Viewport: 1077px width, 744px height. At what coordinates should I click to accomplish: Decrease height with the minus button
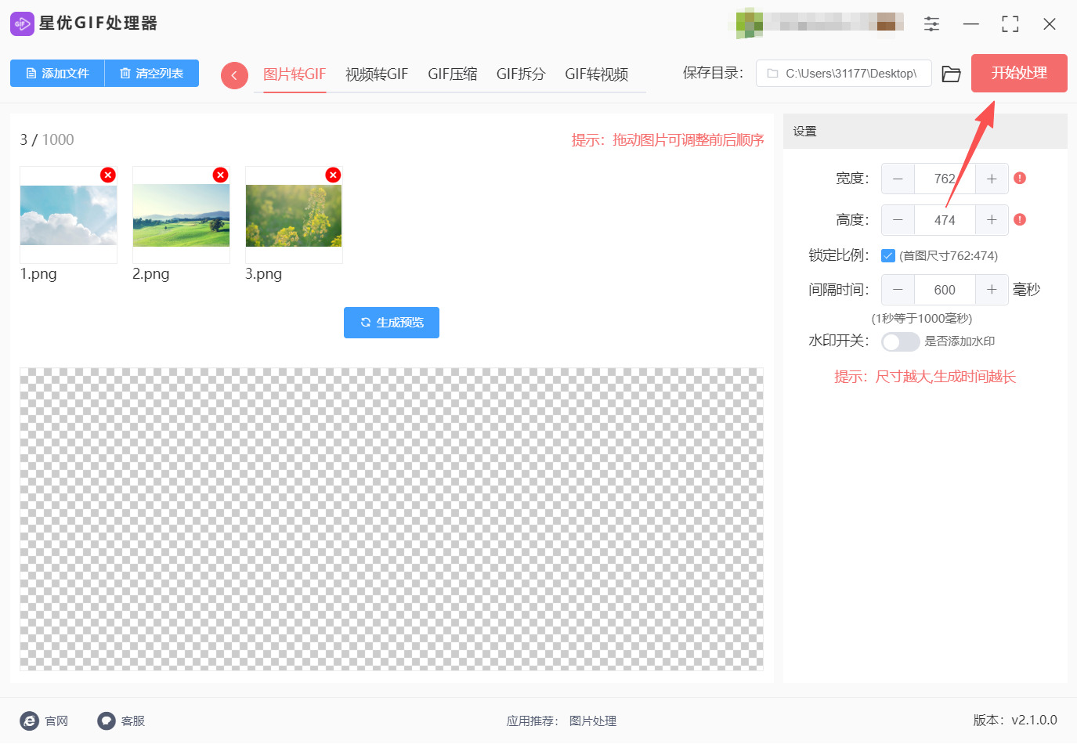point(898,220)
